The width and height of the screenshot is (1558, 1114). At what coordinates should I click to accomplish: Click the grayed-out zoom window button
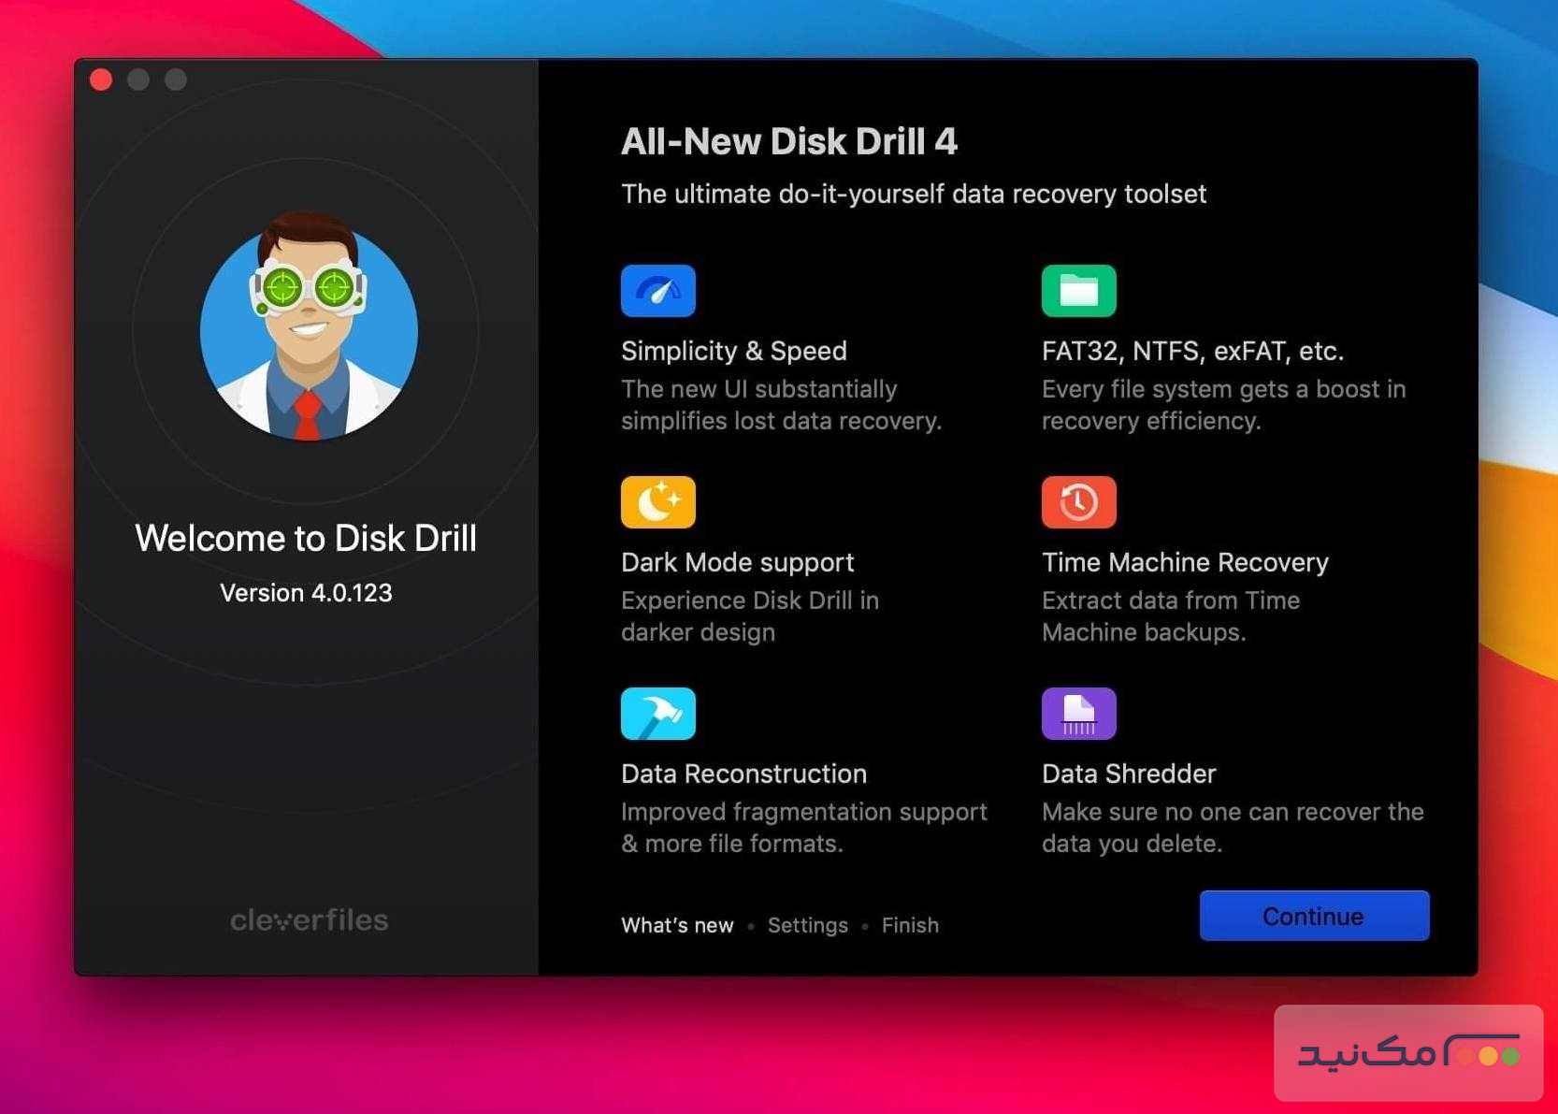tap(176, 80)
